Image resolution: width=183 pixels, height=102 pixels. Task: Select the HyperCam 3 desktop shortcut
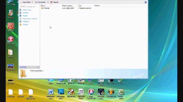[11, 40]
